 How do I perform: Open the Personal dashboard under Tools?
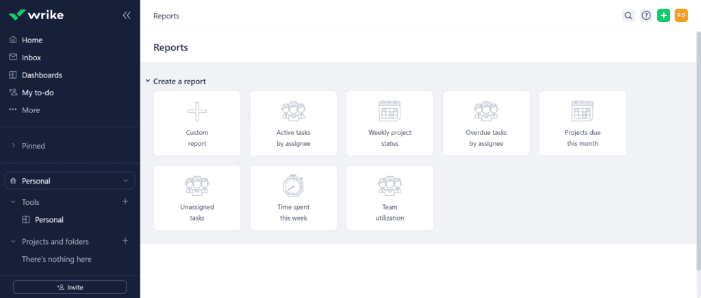pos(49,220)
